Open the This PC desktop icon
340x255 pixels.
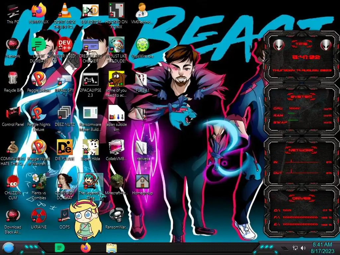[x=13, y=11]
